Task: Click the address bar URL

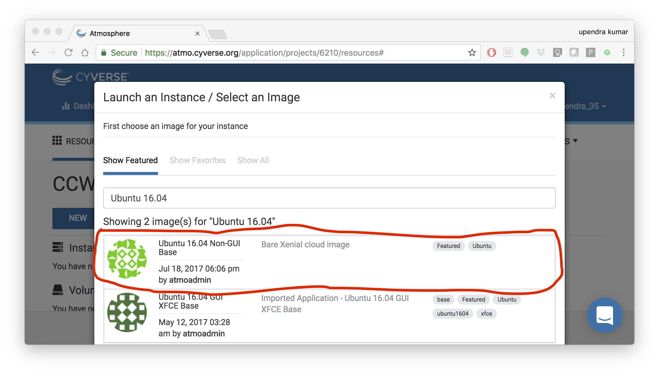Action: [264, 53]
